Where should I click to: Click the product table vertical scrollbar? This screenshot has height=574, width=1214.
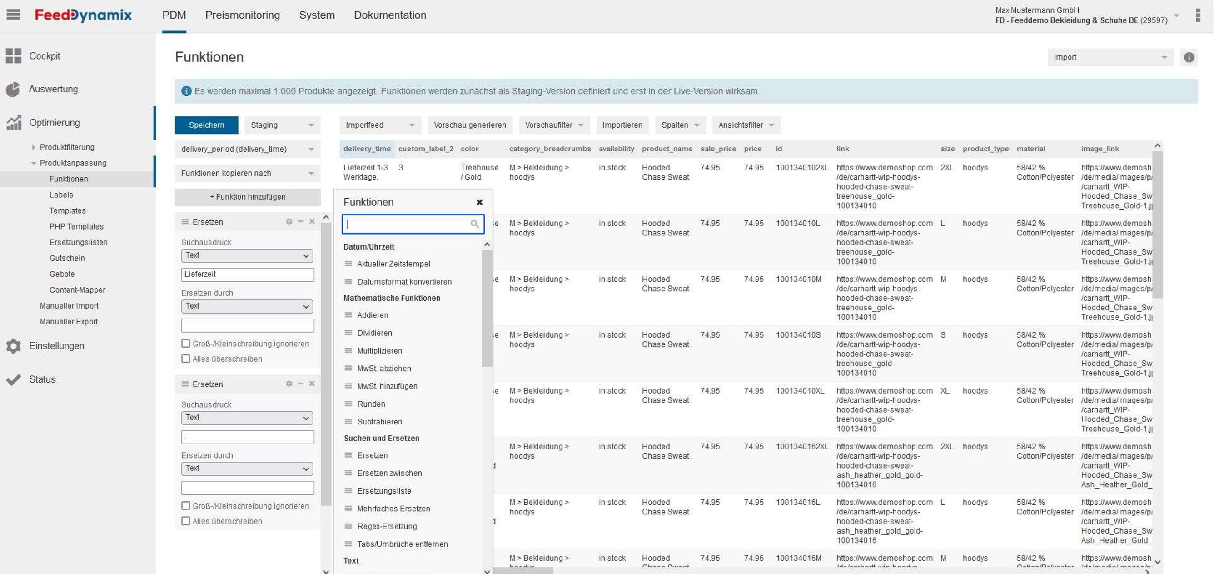pyautogui.click(x=1158, y=224)
